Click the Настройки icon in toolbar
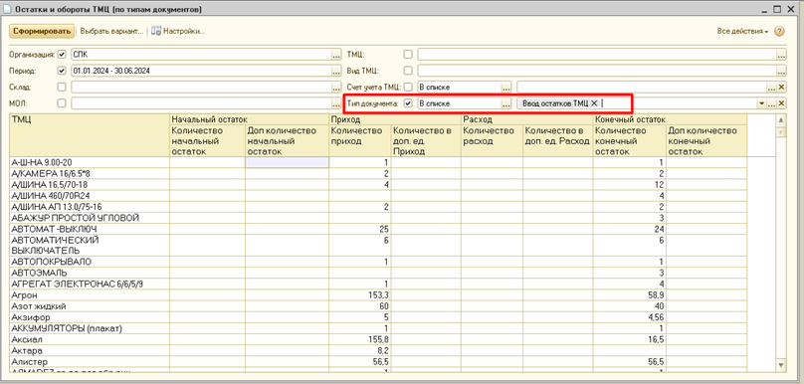Screen dimensions: 804x384 156,31
